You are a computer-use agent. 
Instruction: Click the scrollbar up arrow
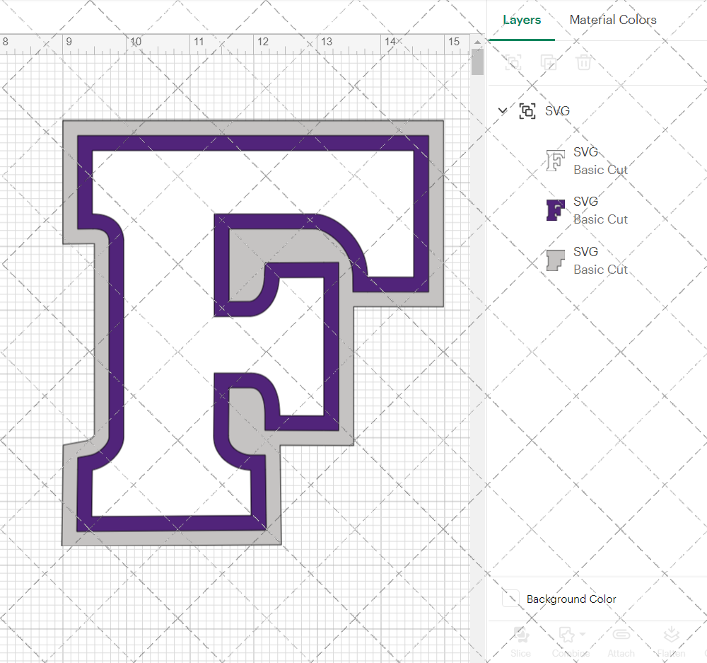click(x=477, y=42)
